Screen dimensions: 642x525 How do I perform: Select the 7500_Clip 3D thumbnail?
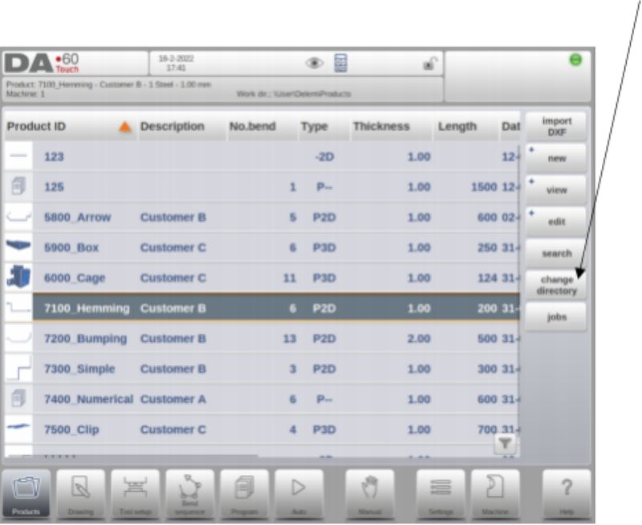point(18,429)
